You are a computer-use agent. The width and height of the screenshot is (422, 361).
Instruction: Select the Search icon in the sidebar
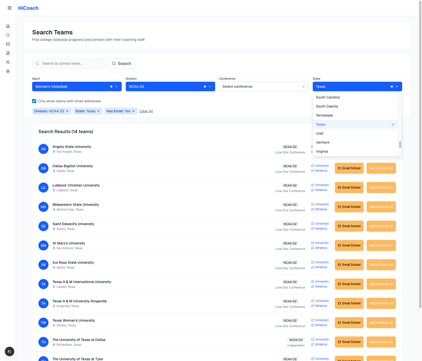(x=8, y=35)
